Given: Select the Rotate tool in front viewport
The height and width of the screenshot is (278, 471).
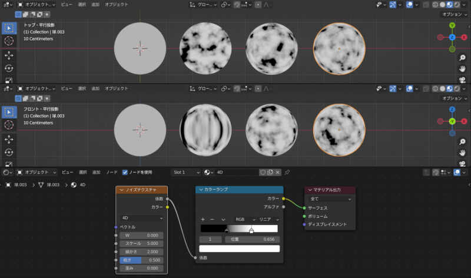Looking at the screenshot, I should tap(9, 153).
